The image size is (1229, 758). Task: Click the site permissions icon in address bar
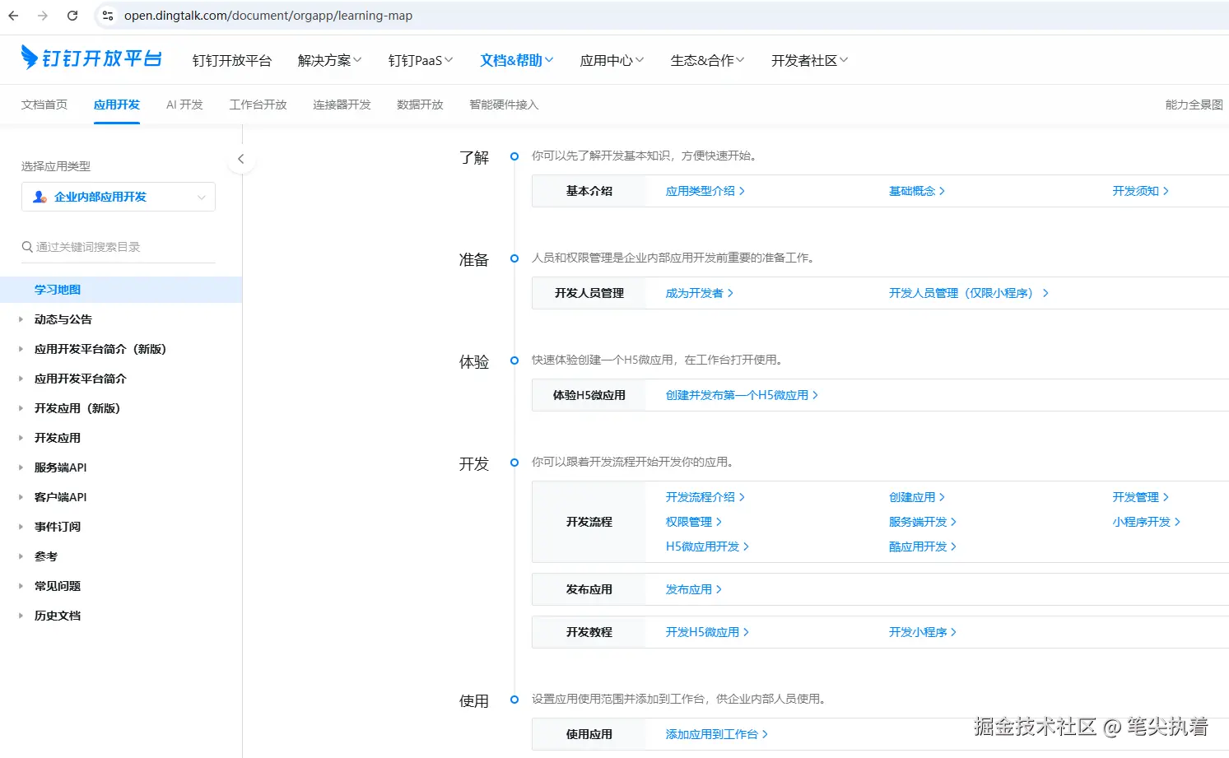click(x=108, y=15)
